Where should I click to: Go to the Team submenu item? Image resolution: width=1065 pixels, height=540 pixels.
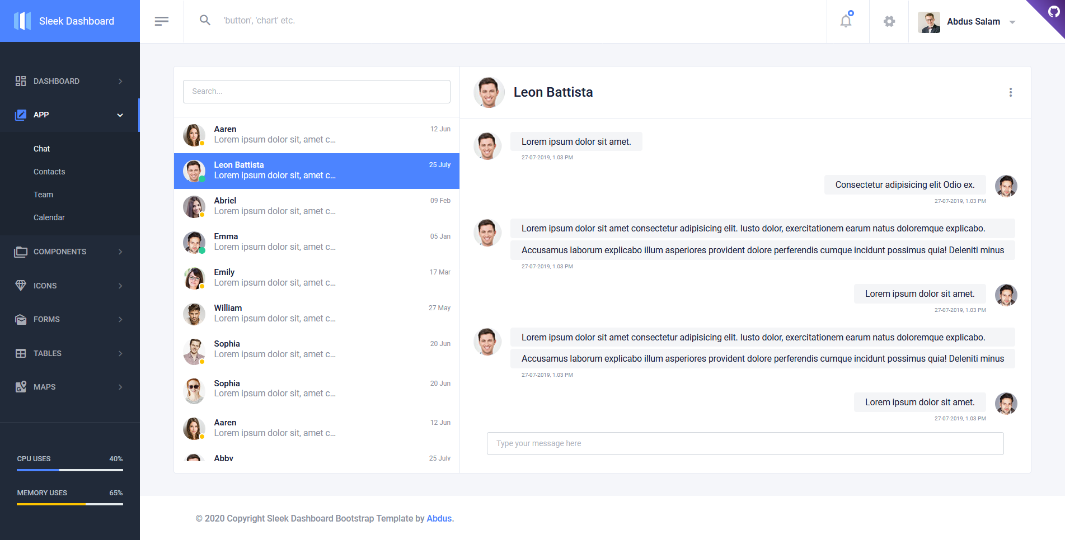coord(43,195)
